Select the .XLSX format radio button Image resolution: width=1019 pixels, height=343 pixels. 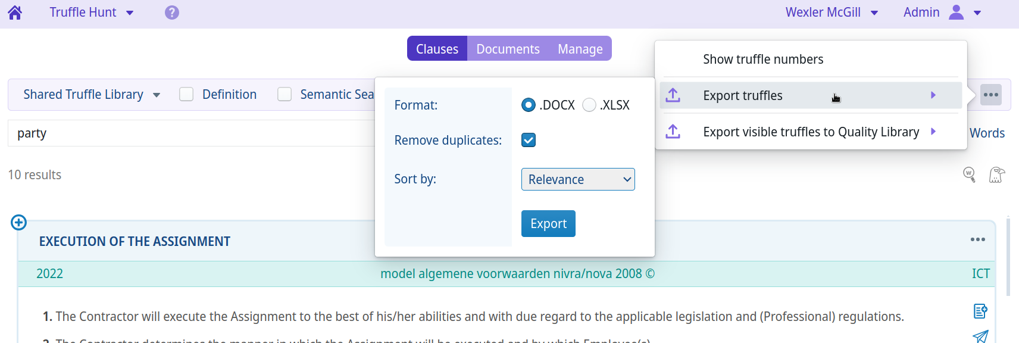point(589,105)
